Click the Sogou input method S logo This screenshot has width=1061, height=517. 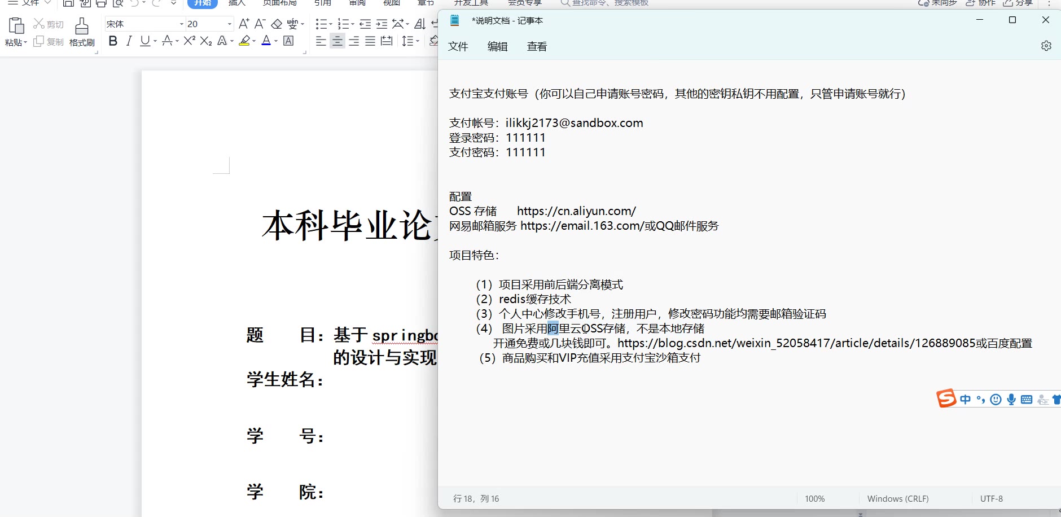coord(946,398)
